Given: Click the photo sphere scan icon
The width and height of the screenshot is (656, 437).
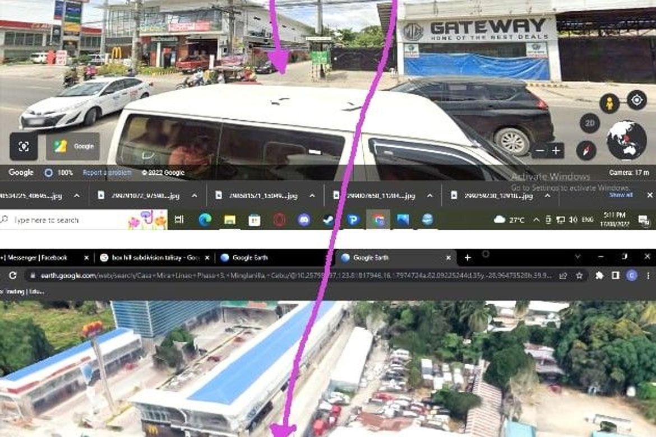Looking at the screenshot, I should click(24, 146).
